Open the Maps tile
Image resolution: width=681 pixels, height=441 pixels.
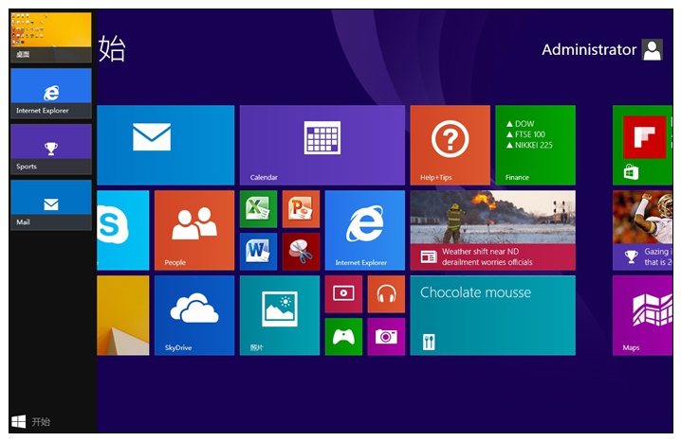(x=642, y=315)
